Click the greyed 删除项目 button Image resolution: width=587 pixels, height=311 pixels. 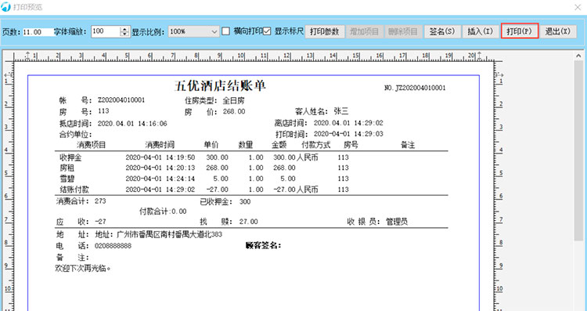click(403, 31)
